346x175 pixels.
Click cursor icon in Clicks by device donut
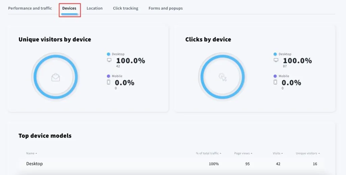[x=222, y=77]
